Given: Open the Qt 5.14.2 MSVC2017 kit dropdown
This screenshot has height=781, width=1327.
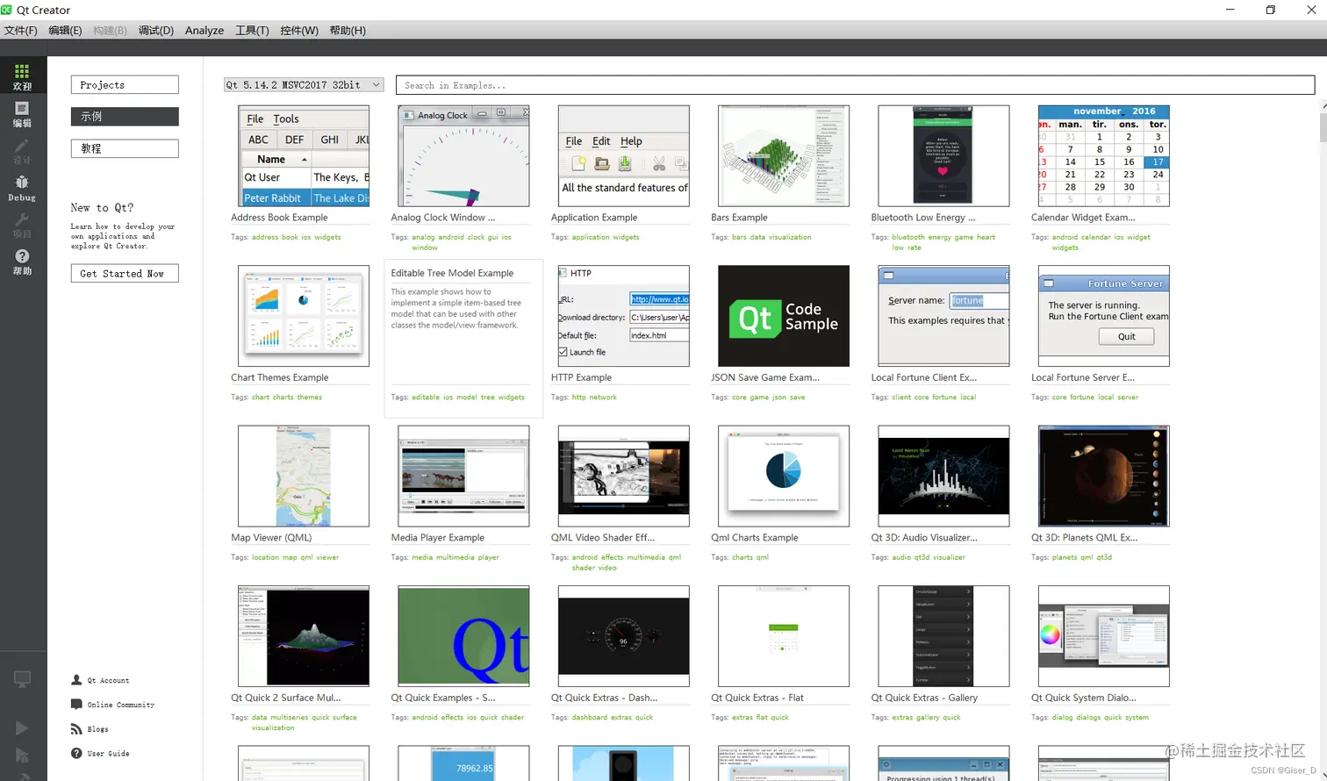Looking at the screenshot, I should (x=304, y=85).
